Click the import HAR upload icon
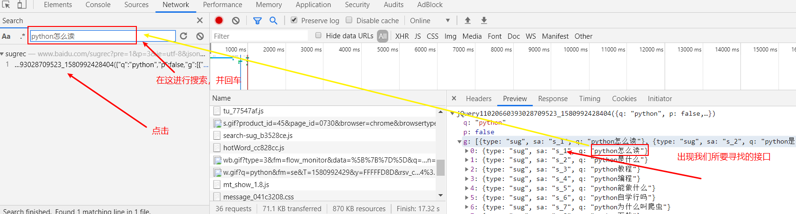 (x=467, y=20)
